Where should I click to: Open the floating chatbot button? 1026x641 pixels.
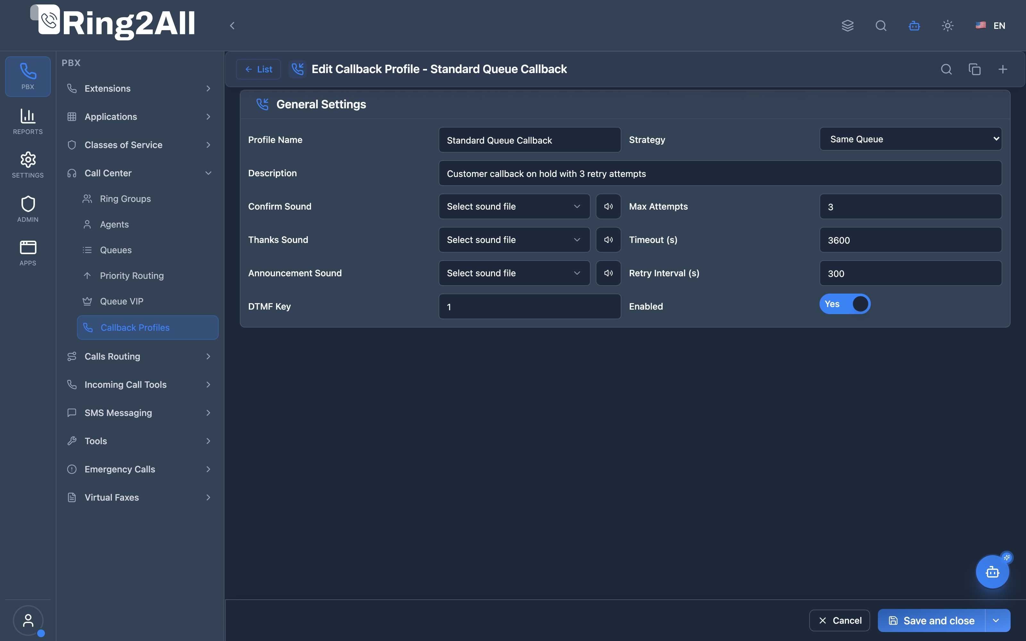pyautogui.click(x=992, y=572)
